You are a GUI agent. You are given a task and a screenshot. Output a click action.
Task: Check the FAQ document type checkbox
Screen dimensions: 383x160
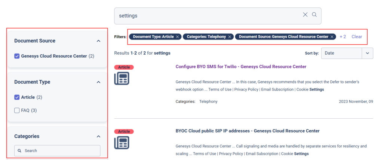click(x=17, y=111)
